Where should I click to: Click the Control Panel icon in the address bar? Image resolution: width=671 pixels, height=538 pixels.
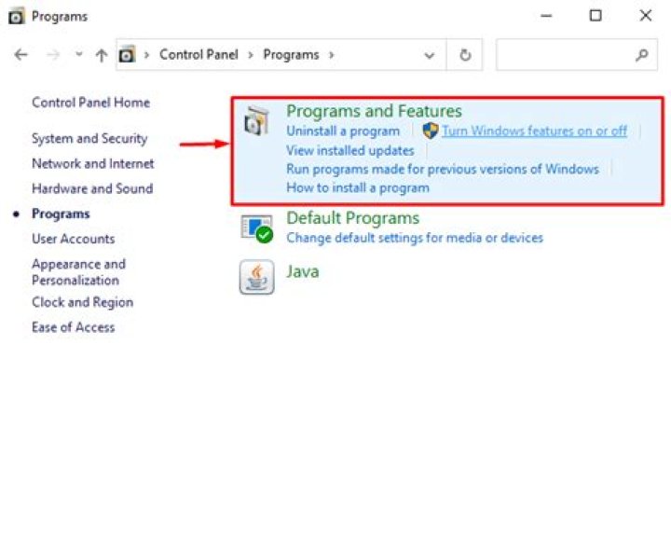[127, 54]
